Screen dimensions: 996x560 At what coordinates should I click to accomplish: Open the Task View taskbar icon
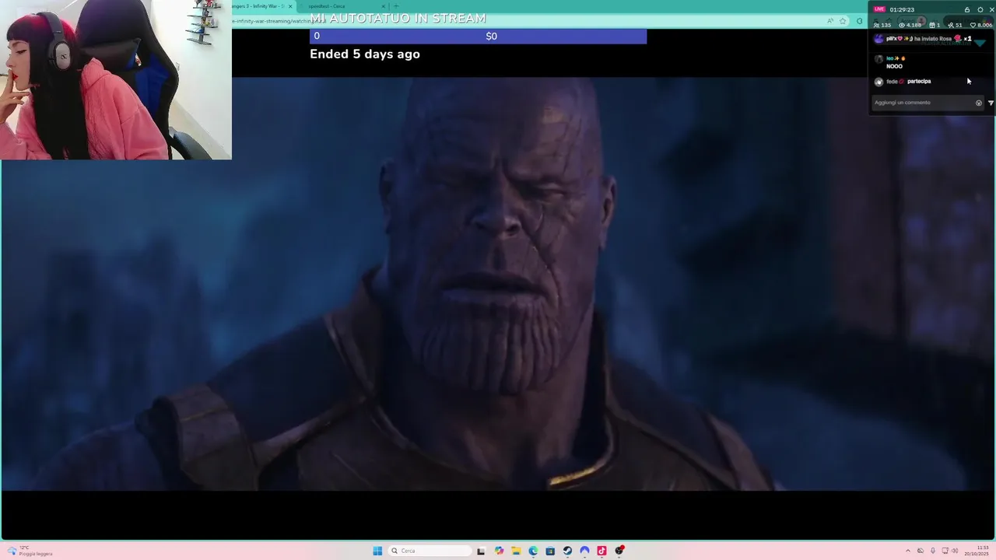click(481, 551)
